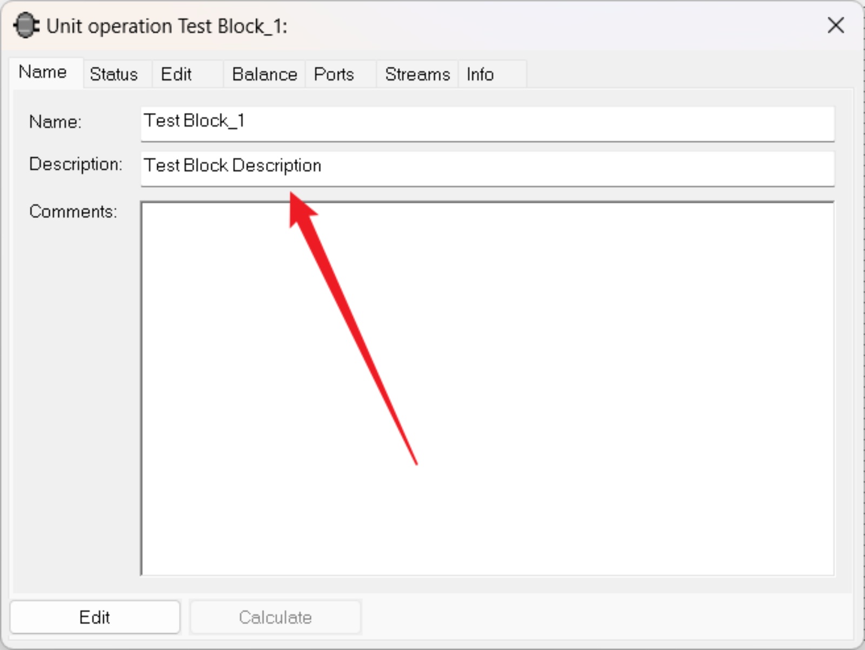
Task: Switch to the Status tab
Action: click(x=114, y=74)
